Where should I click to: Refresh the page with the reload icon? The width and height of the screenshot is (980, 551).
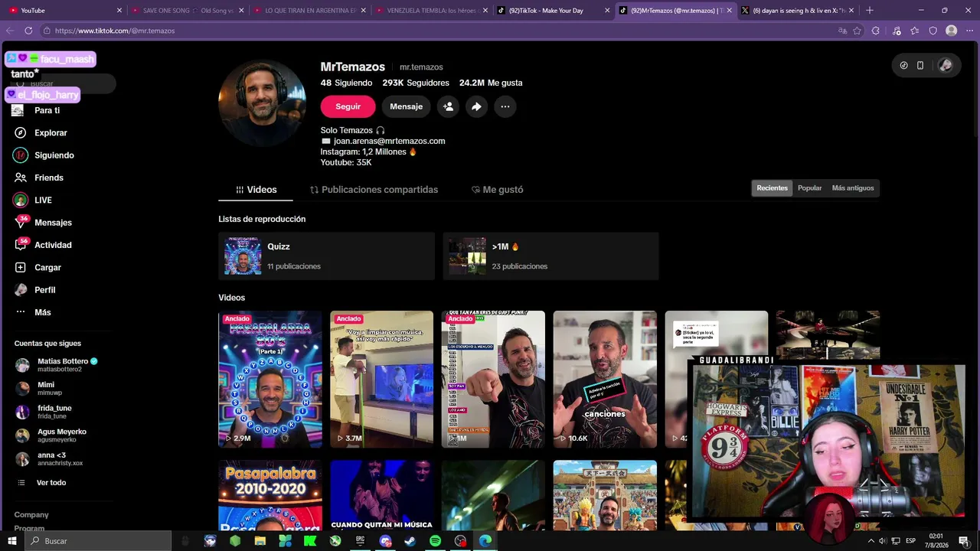click(28, 31)
